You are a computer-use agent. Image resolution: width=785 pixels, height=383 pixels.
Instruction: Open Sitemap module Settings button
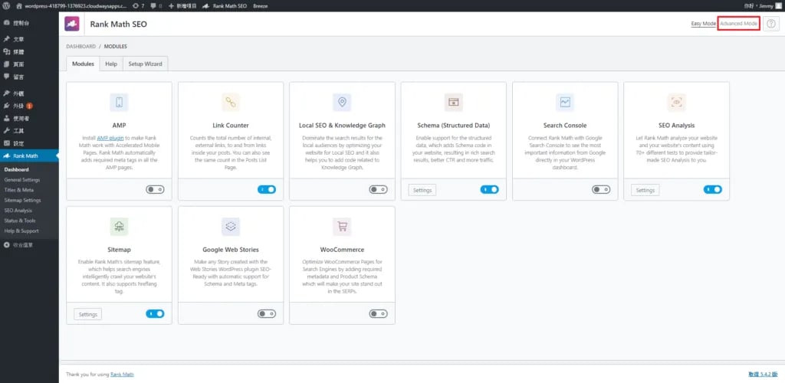point(87,314)
